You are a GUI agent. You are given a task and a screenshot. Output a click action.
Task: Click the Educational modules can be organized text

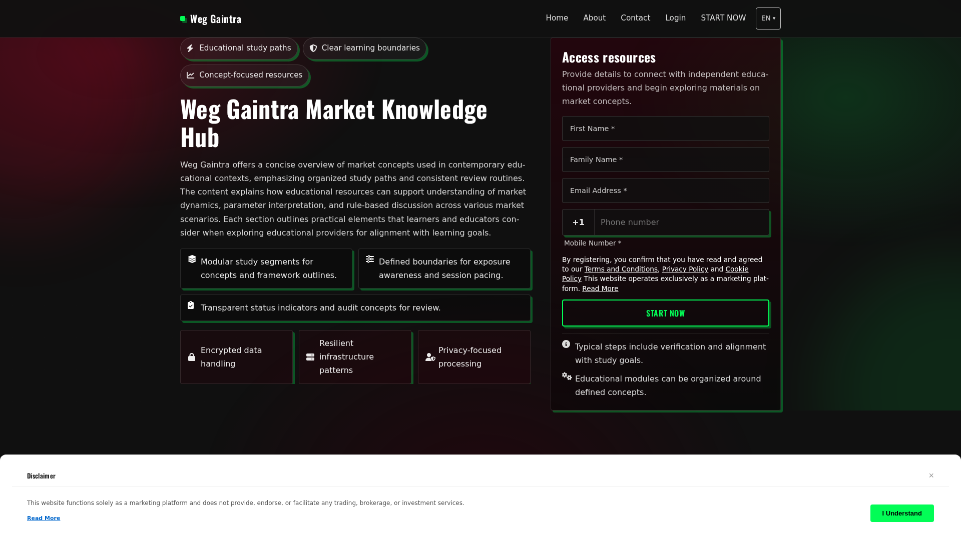point(668,385)
